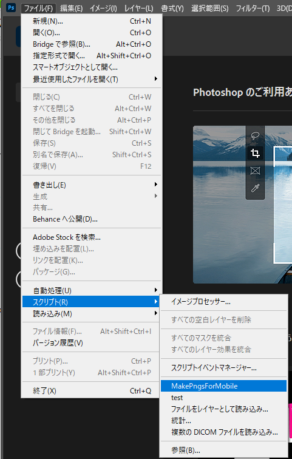Screen dimensions: 292x459
Task: Open the 編集(E) menu
Action: tap(72, 8)
